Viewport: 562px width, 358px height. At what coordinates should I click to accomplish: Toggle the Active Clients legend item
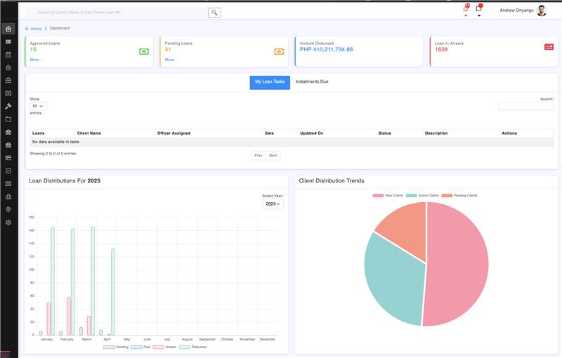coord(422,195)
